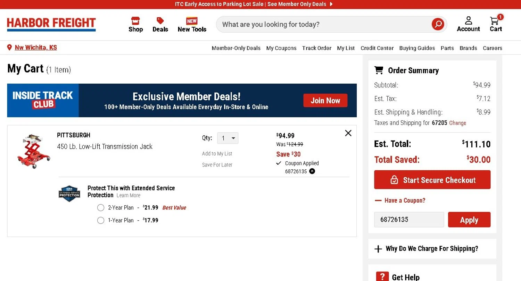
Task: Click Save For Later link
Action: tap(217, 165)
